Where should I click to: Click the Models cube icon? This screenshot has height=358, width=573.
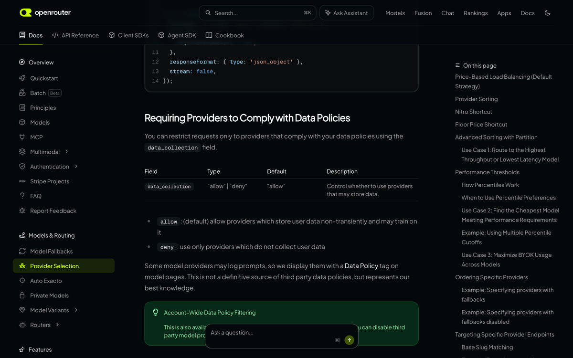coord(22,123)
